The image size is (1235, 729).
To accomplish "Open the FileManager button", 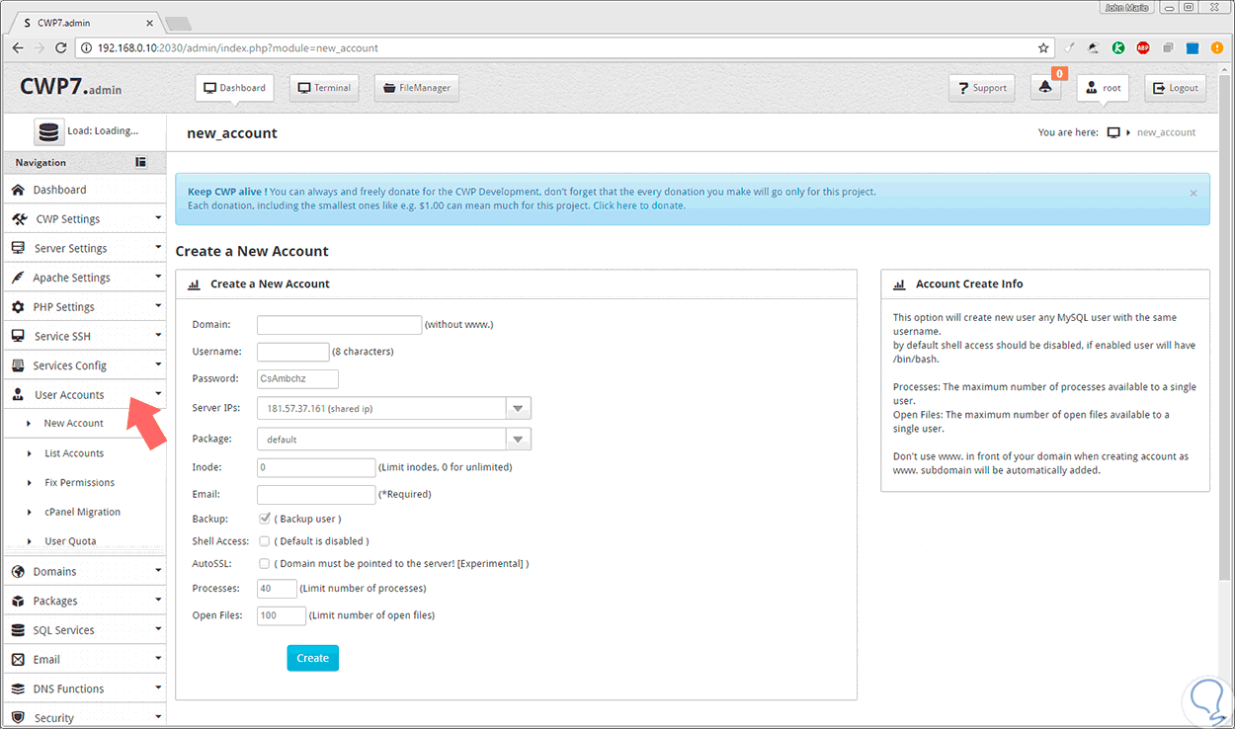I will (416, 88).
